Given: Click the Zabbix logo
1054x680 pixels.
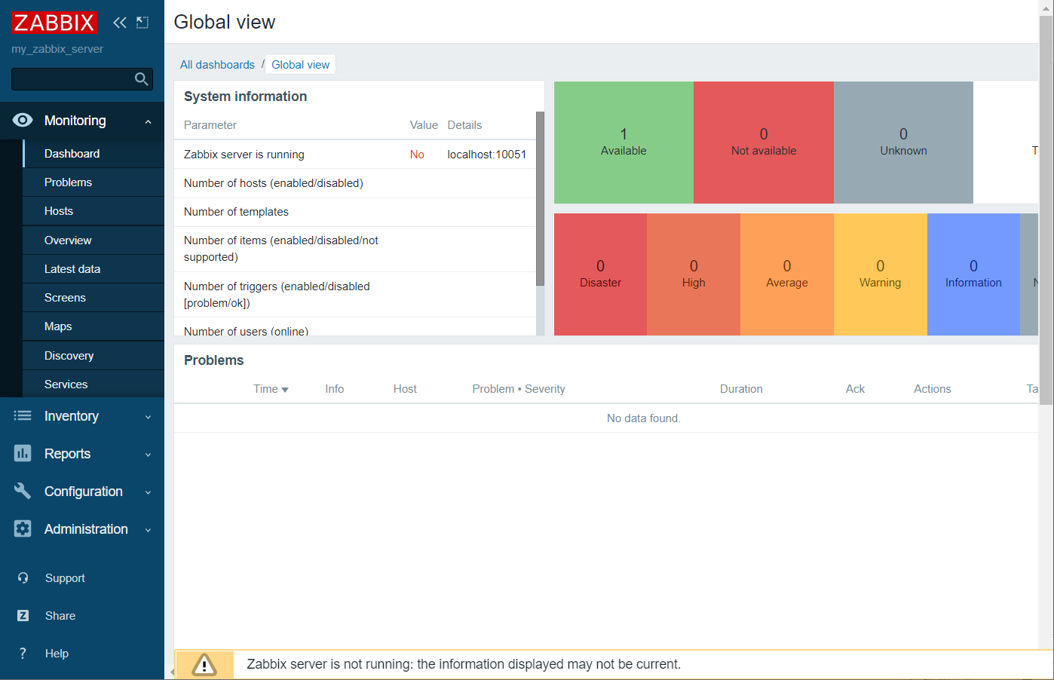Looking at the screenshot, I should pos(54,23).
